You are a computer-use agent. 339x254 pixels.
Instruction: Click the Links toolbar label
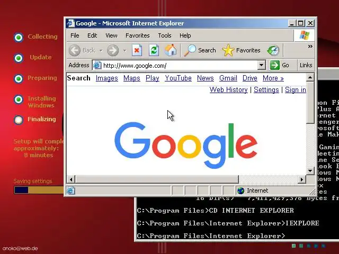click(x=306, y=65)
